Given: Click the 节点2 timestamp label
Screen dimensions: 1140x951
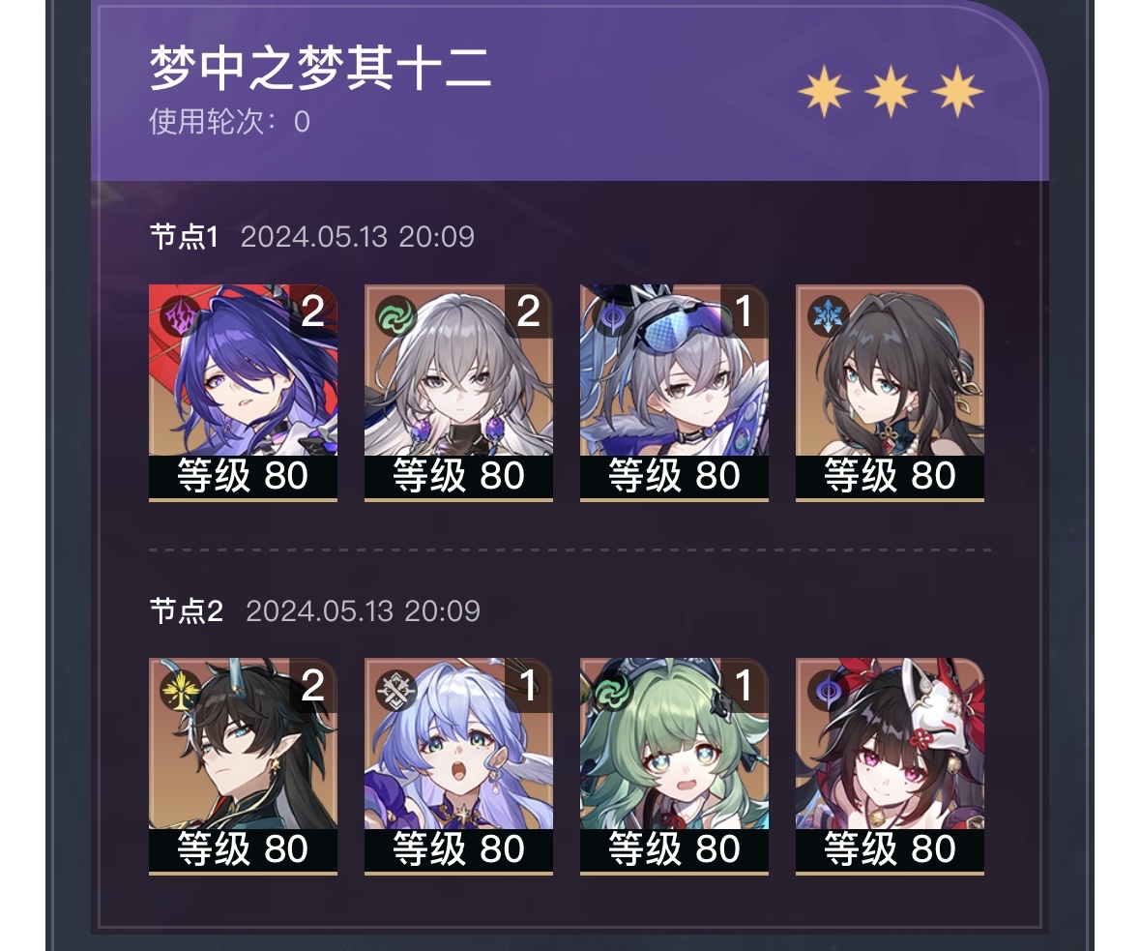Looking at the screenshot, I should 363,611.
